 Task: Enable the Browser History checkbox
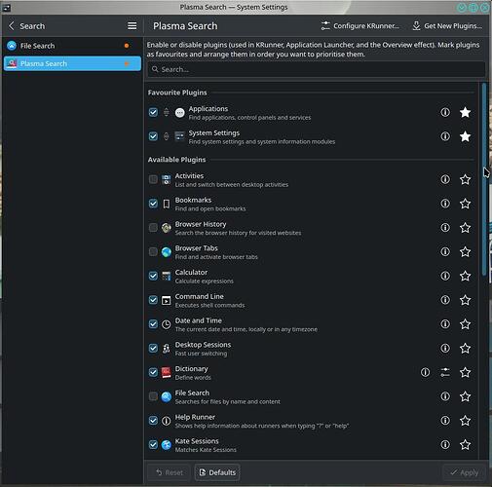(x=153, y=228)
